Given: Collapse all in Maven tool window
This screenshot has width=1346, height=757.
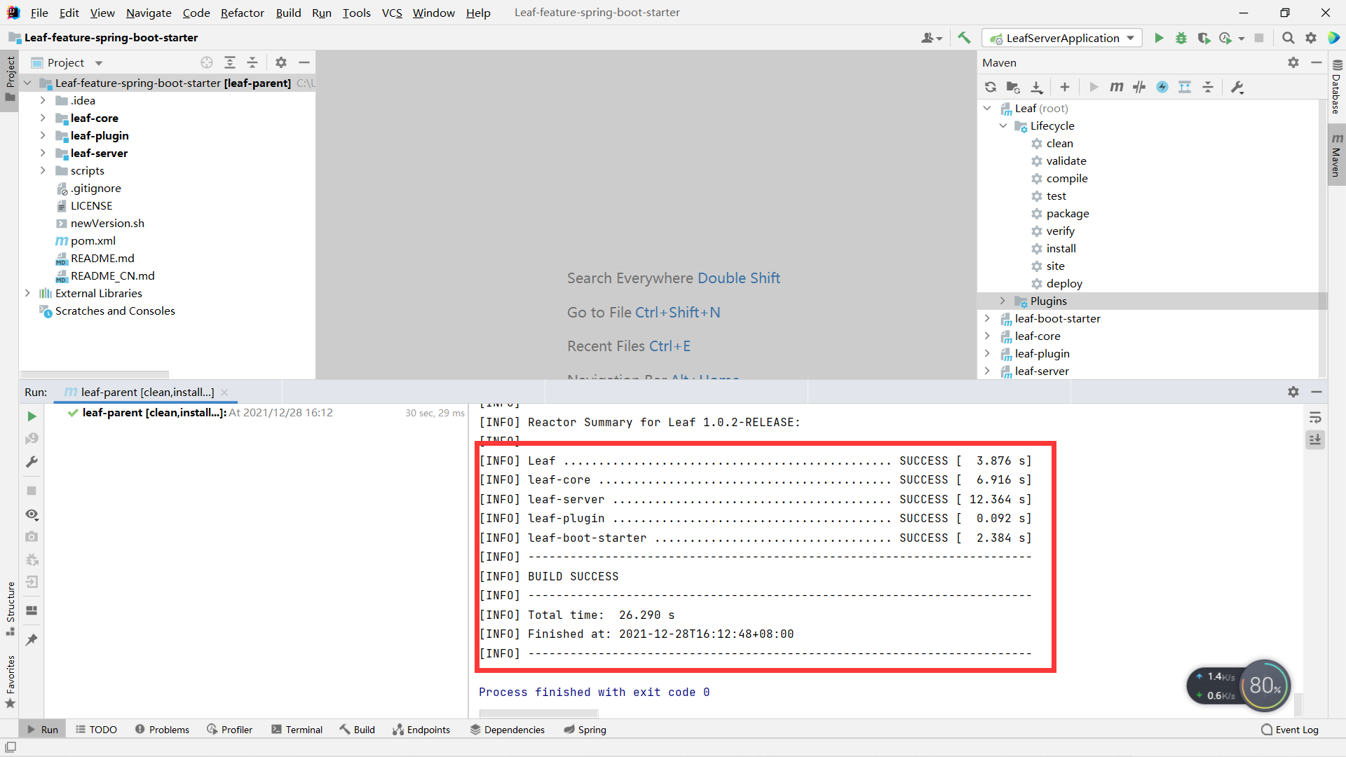Looking at the screenshot, I should [x=1208, y=87].
